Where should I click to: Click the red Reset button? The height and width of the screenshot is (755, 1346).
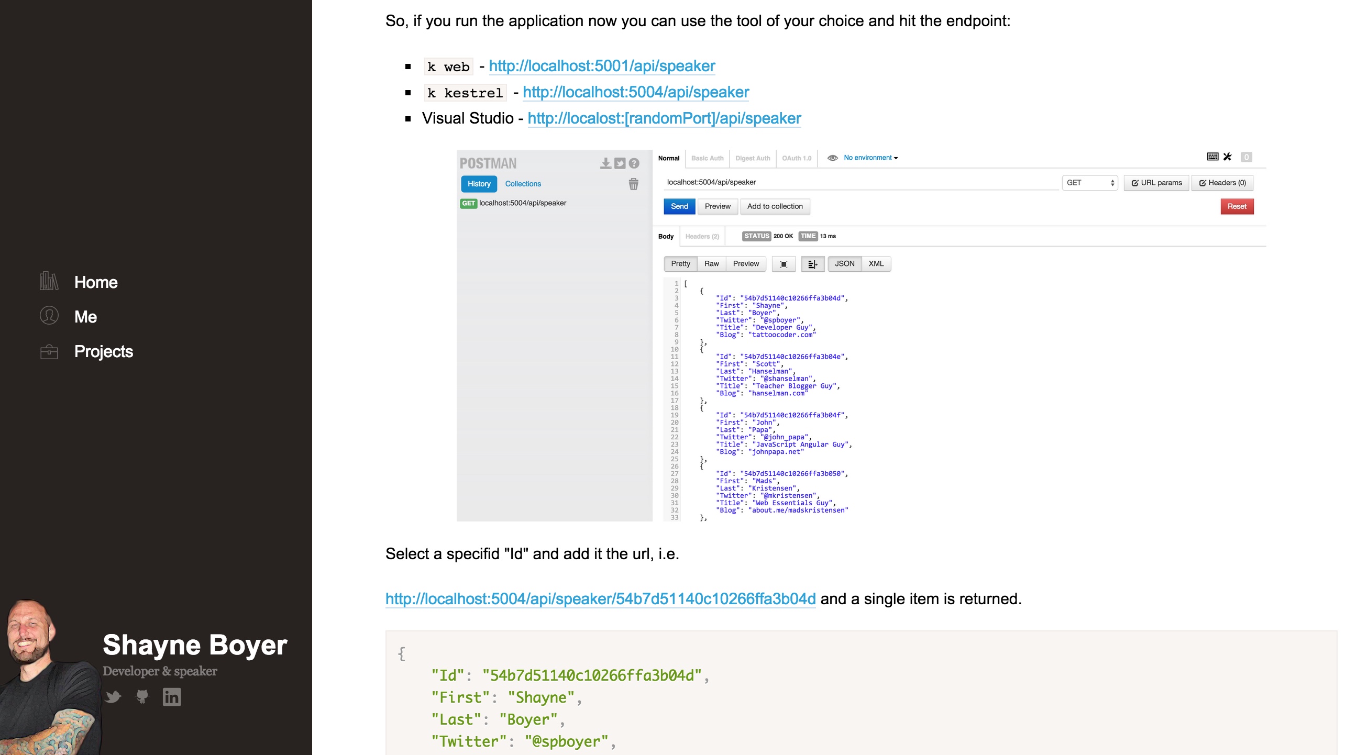1237,206
